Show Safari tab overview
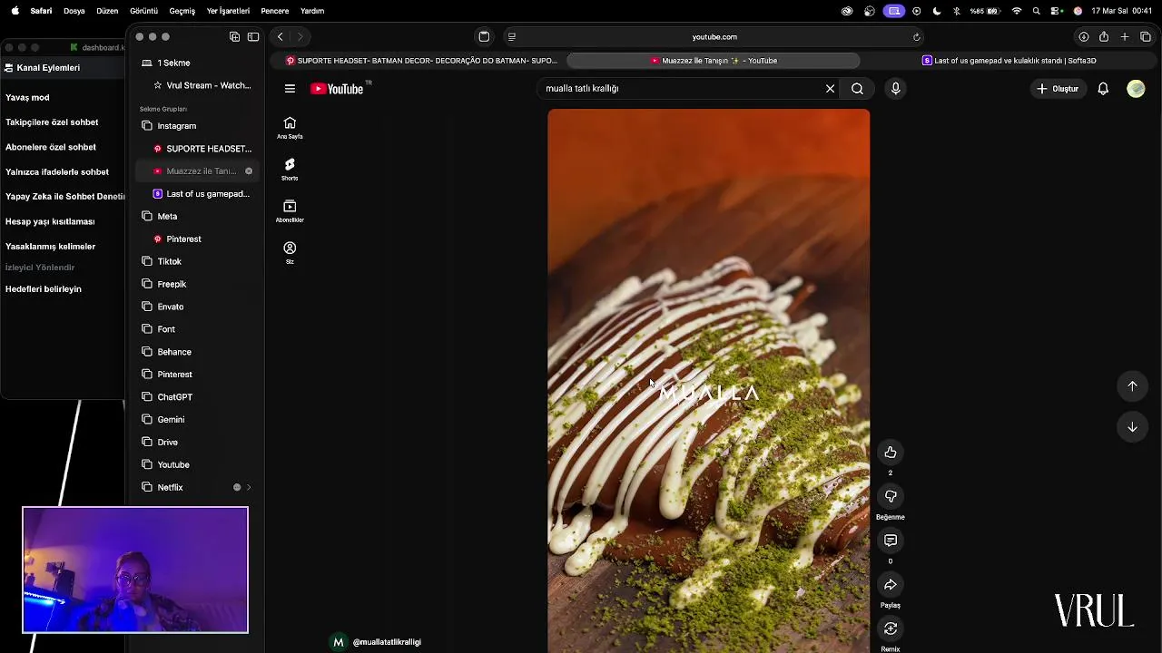Viewport: 1162px width, 653px height. [1146, 37]
